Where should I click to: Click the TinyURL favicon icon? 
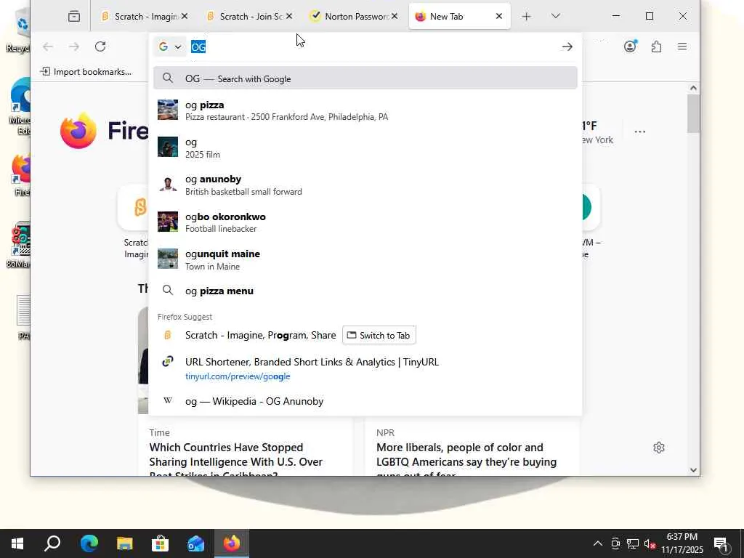pos(168,362)
